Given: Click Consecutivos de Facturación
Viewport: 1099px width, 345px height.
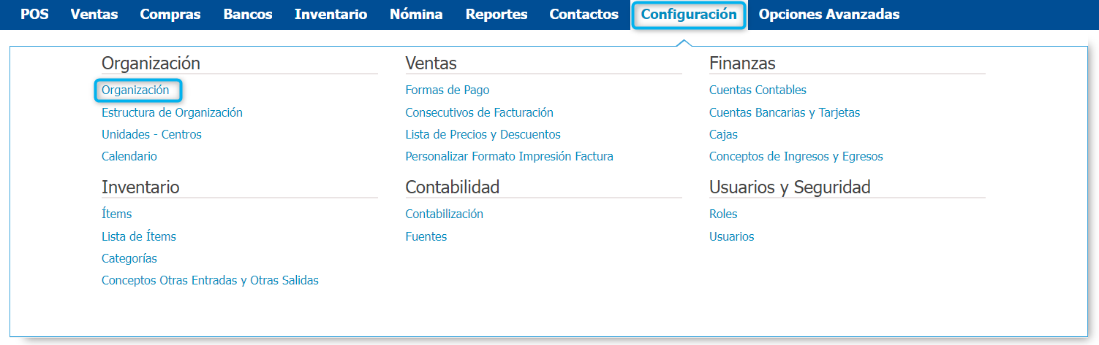Looking at the screenshot, I should click(479, 112).
